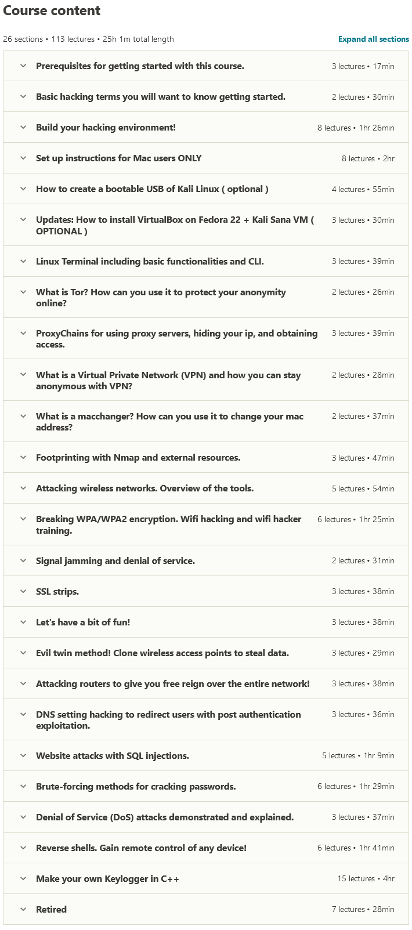
Task: Expand the Build your hacking environment chevron
Action: click(23, 127)
